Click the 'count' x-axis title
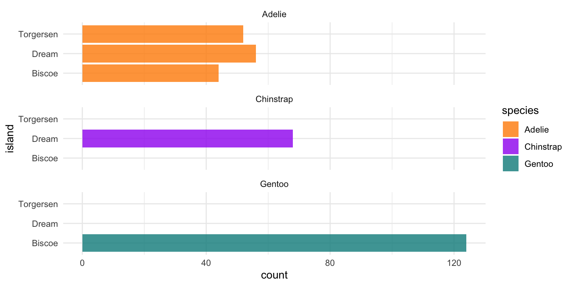This screenshot has width=573, height=286. (x=274, y=275)
